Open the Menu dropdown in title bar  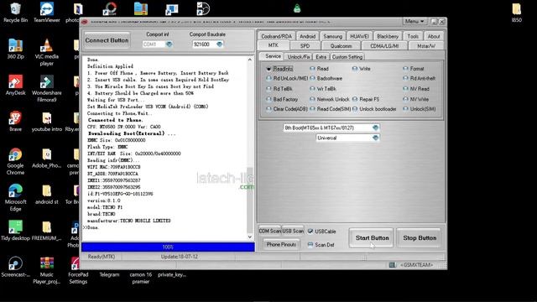pos(414,21)
